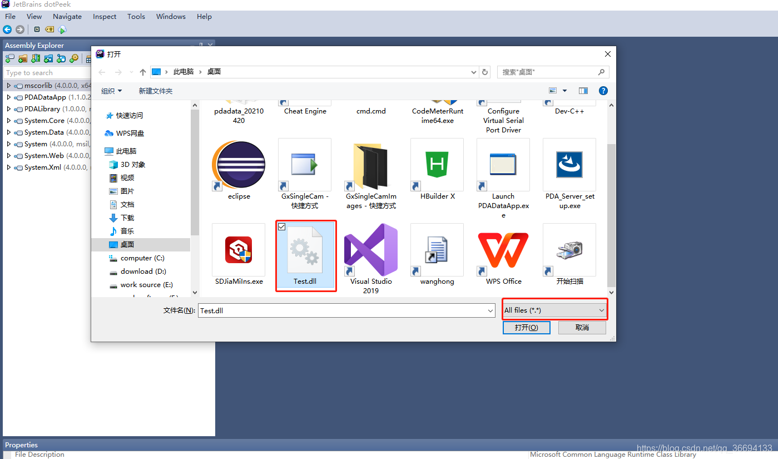This screenshot has height=459, width=778.
Task: Uncheck the Test.dll selection checkbox
Action: tap(282, 226)
